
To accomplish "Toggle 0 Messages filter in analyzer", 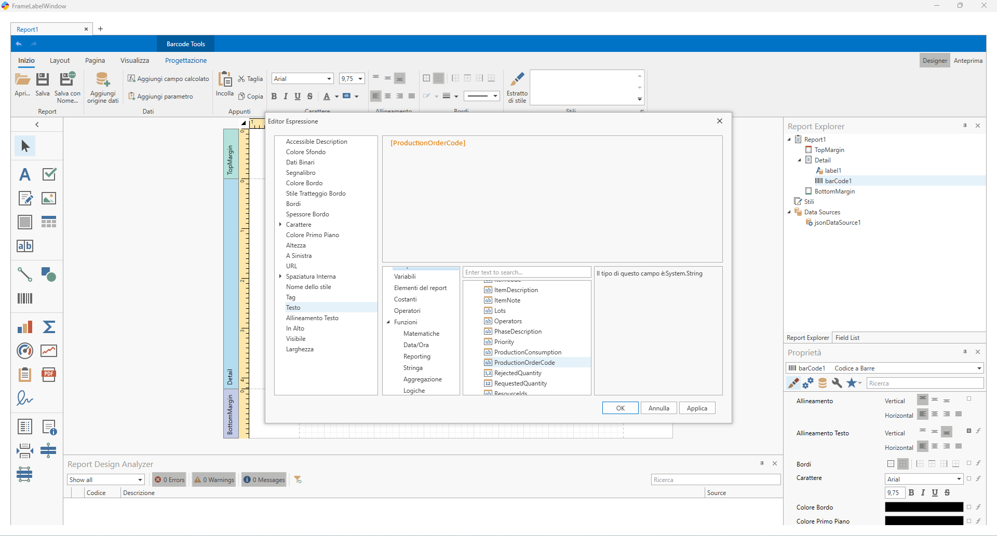I will click(264, 479).
